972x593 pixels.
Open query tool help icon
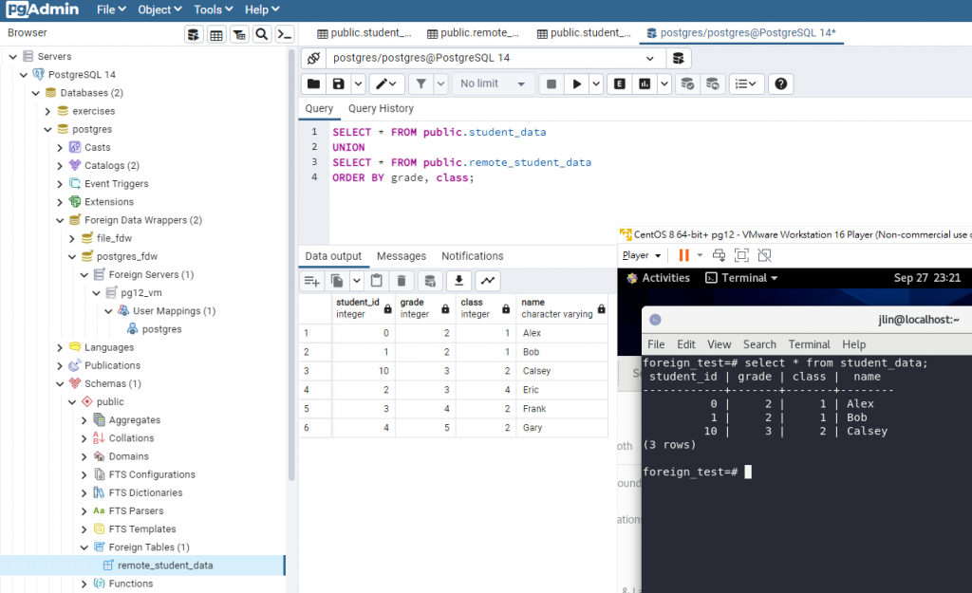click(780, 83)
